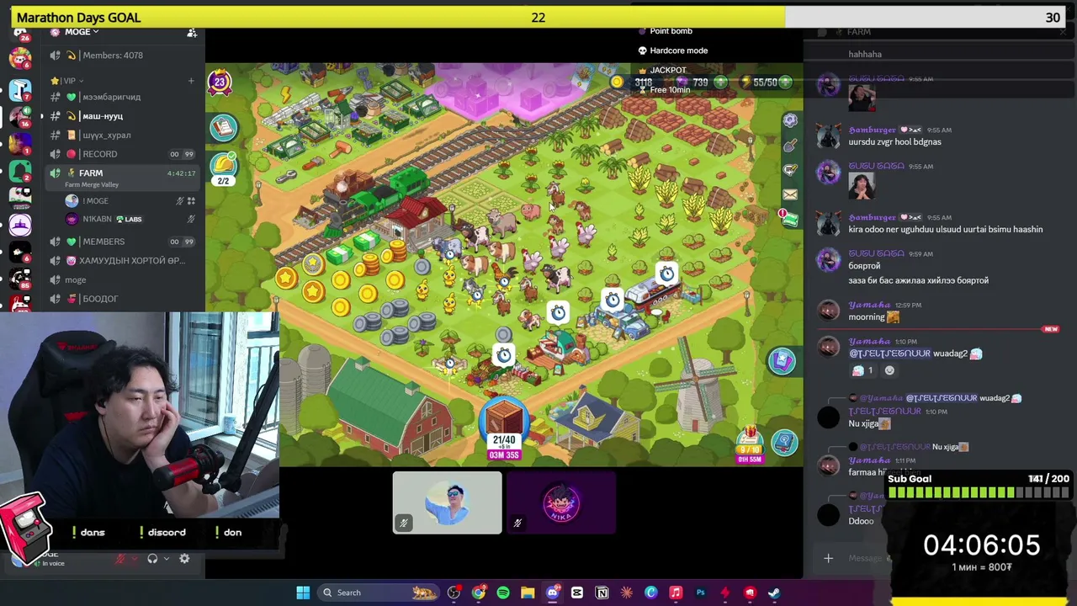
Task: Open the level 23 badge
Action: pos(220,82)
